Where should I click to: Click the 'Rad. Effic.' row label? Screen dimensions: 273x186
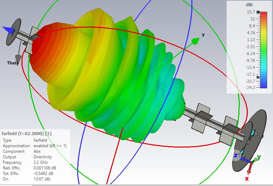pyautogui.click(x=11, y=168)
